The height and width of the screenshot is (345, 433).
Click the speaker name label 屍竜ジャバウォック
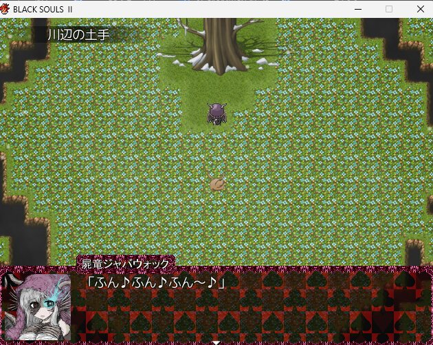(x=125, y=264)
